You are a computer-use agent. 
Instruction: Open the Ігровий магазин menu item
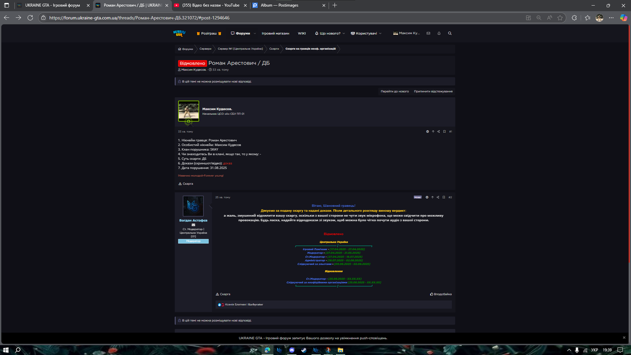[276, 34]
